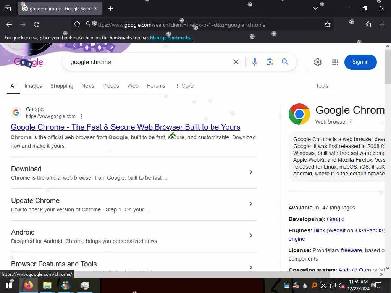Submit search with magnifier icon
391x293 pixels.
285,62
